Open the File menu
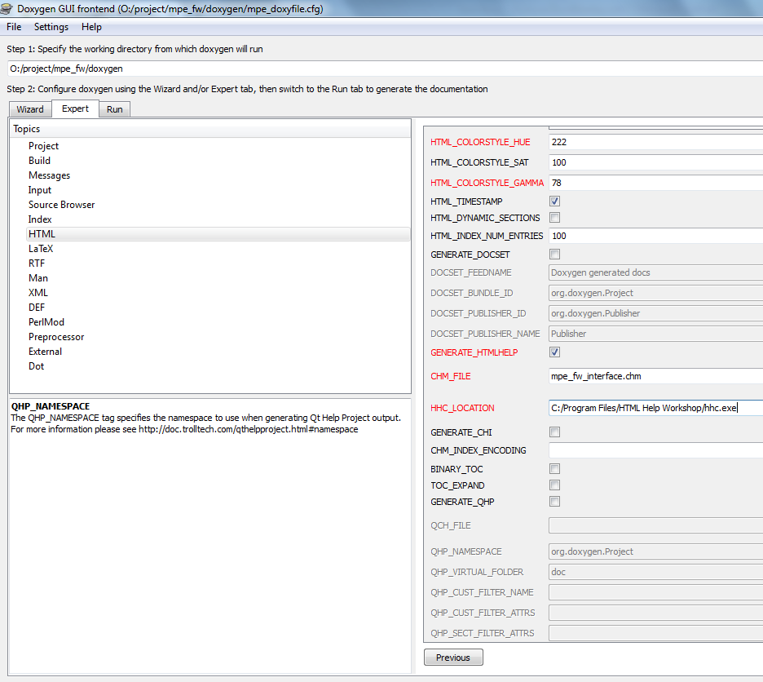This screenshot has height=682, width=763. click(14, 27)
